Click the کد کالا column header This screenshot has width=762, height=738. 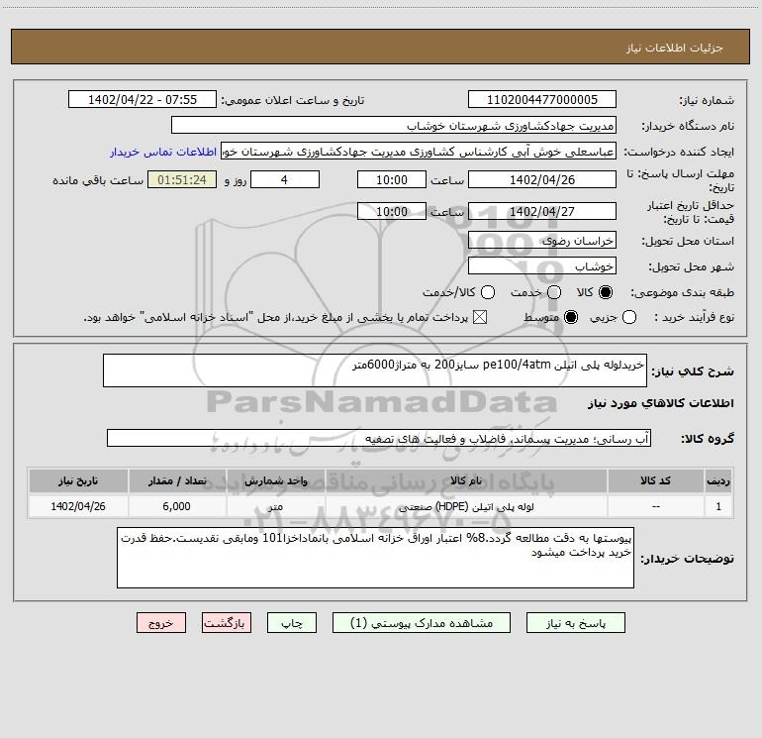655,480
